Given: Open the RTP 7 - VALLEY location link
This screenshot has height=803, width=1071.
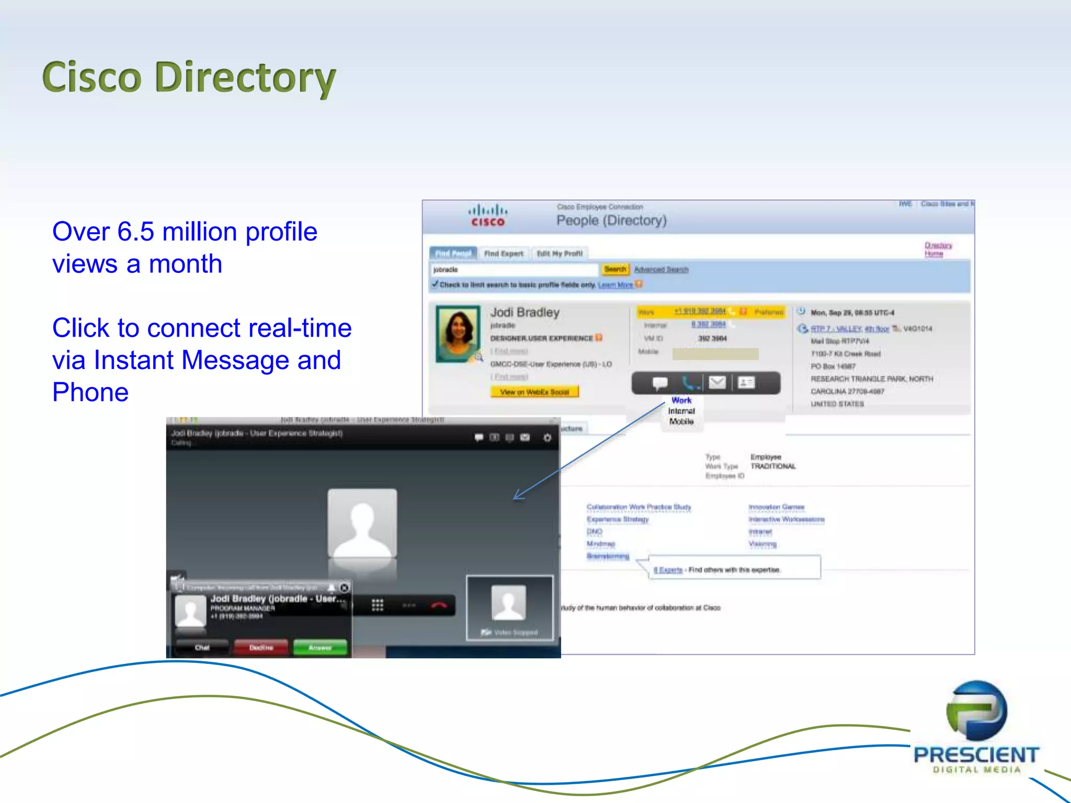Looking at the screenshot, I should coord(850,329).
